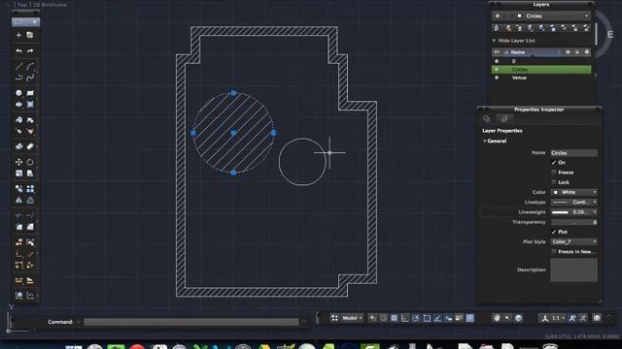Open the Plot Style dropdown Color_7
The image size is (622, 349).
point(574,241)
